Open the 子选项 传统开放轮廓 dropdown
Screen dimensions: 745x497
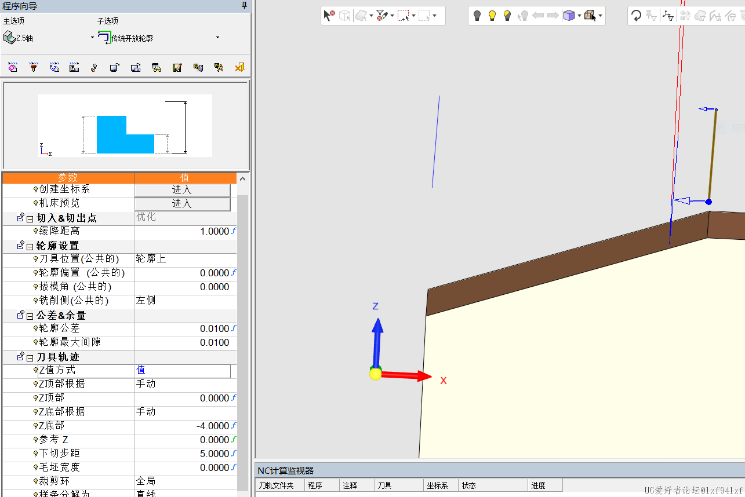click(217, 38)
